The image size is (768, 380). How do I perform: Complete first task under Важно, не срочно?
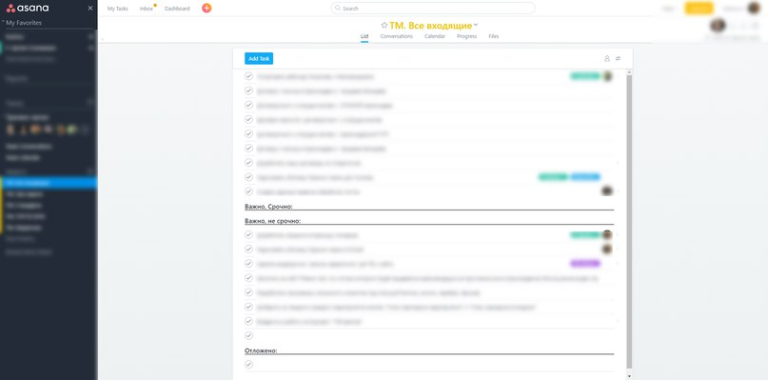coord(248,235)
